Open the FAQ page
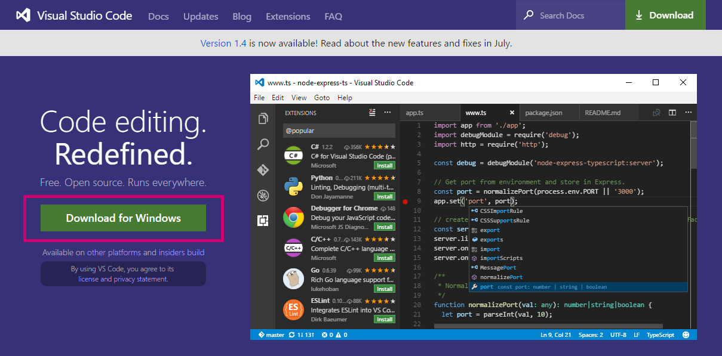Viewport: 722px width, 356px height. (x=333, y=16)
